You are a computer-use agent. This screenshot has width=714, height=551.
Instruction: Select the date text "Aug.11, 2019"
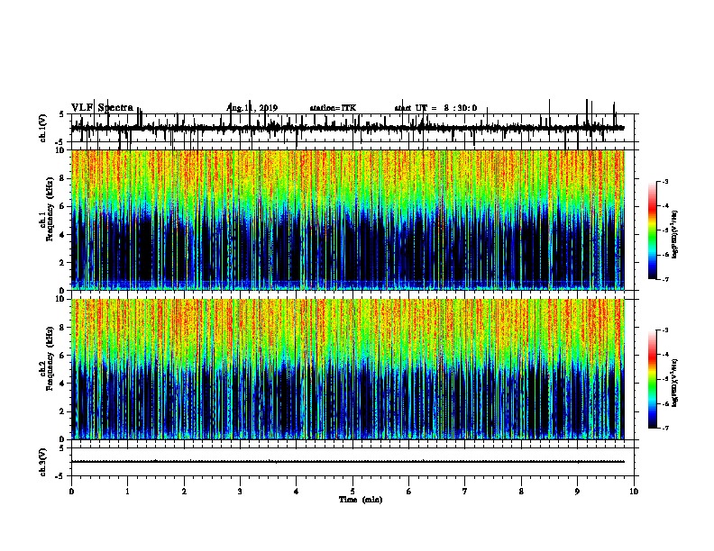click(x=252, y=108)
